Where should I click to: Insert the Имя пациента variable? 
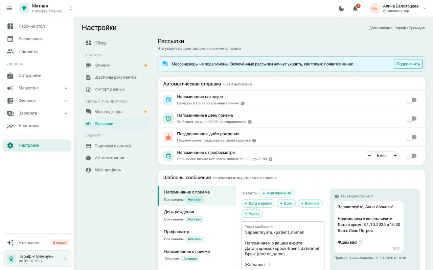(277, 193)
